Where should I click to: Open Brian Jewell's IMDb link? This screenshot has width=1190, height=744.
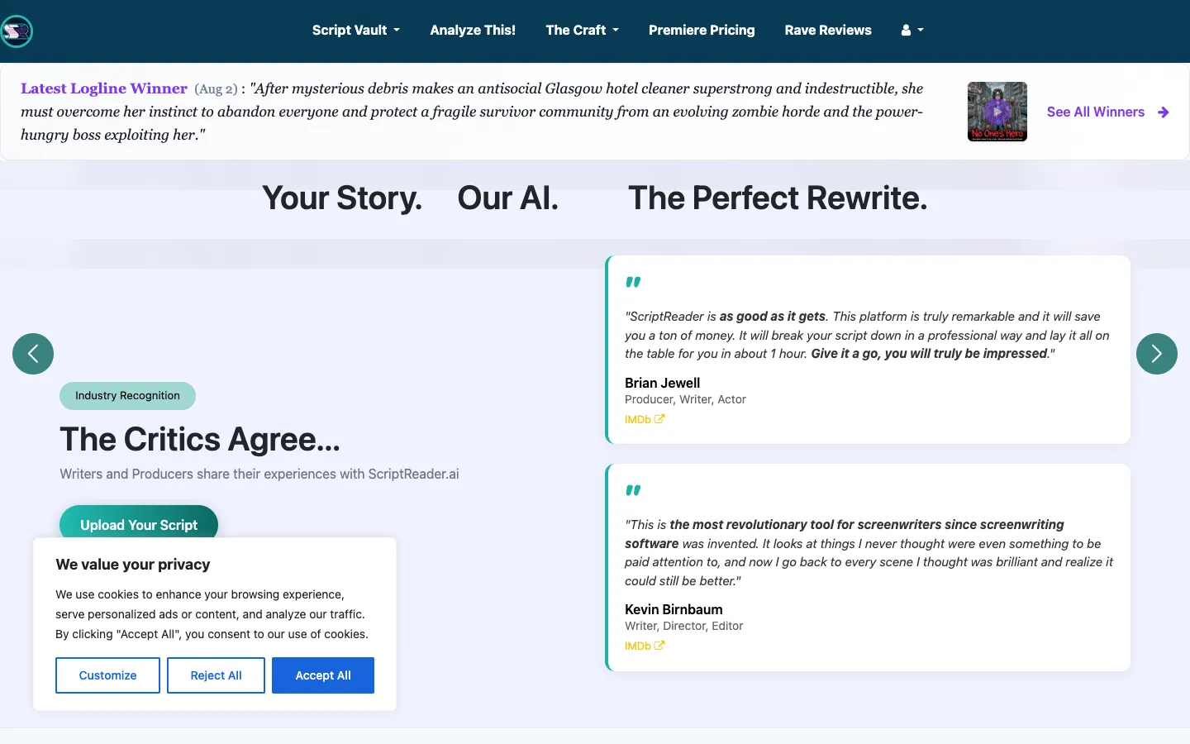645,419
